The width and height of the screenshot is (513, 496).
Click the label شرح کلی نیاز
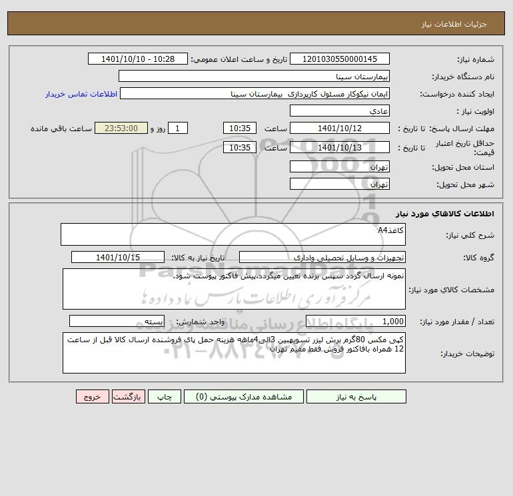pyautogui.click(x=470, y=235)
